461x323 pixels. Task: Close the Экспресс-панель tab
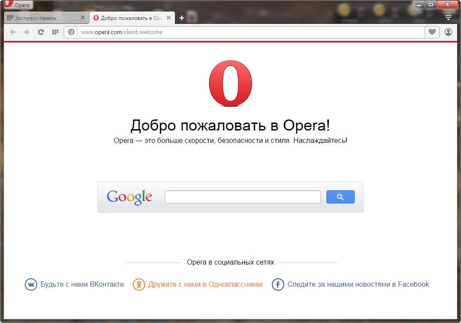pos(83,18)
